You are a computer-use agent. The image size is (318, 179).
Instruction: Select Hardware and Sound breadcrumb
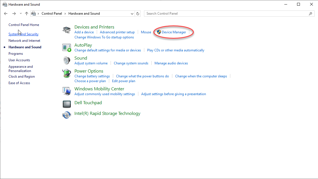coord(84,14)
